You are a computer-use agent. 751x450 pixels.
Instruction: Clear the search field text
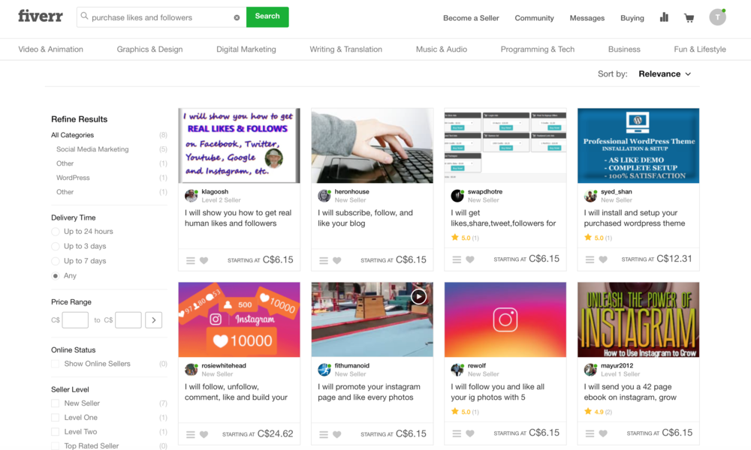237,18
